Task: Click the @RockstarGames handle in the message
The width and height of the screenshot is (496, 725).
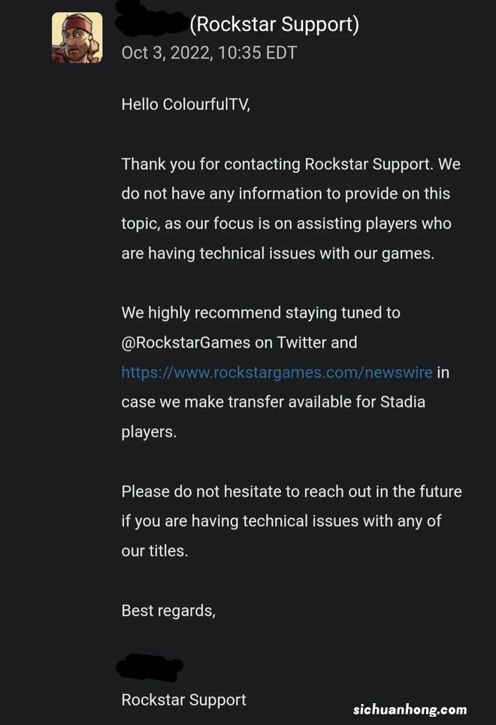Action: (x=186, y=343)
